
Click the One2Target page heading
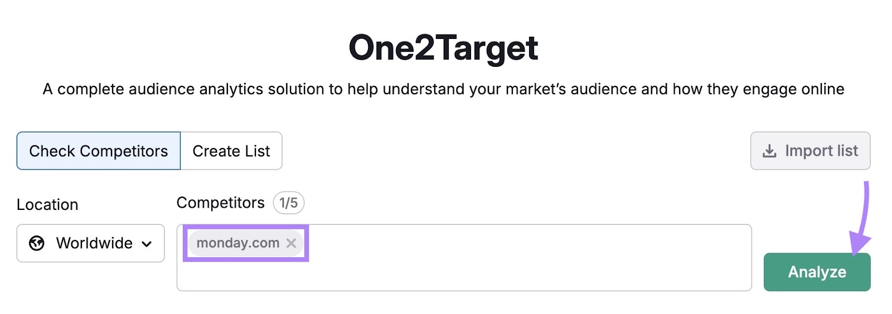443,48
